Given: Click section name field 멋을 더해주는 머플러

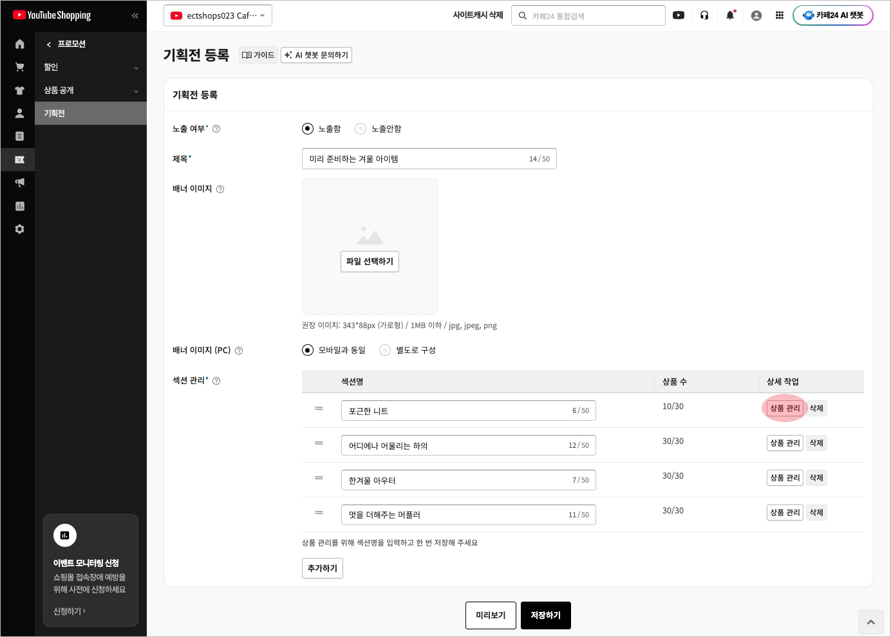Looking at the screenshot, I should click(x=469, y=515).
